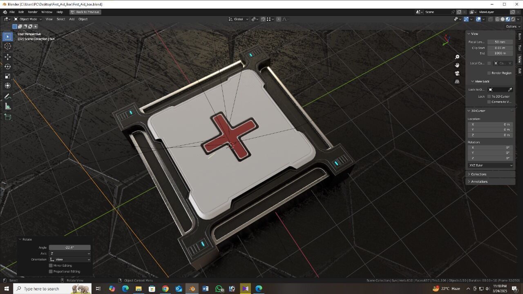Click the pan view hand icon

point(457,65)
